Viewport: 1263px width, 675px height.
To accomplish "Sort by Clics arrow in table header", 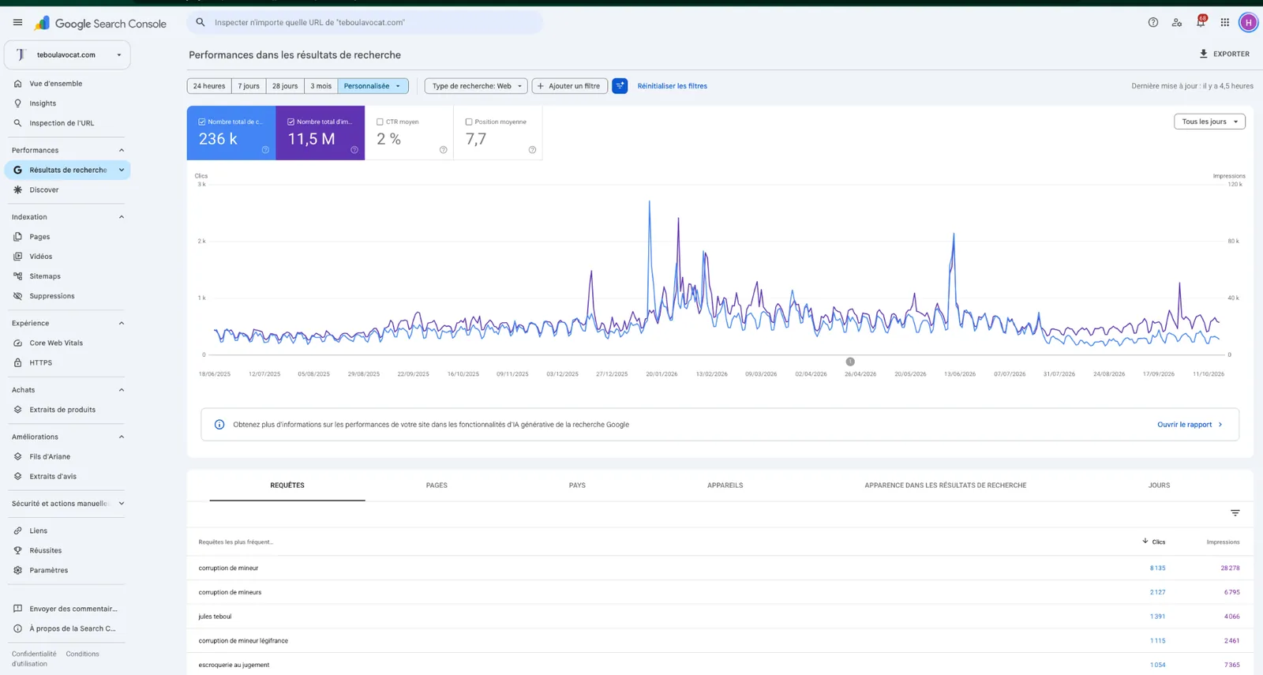I will pyautogui.click(x=1145, y=541).
